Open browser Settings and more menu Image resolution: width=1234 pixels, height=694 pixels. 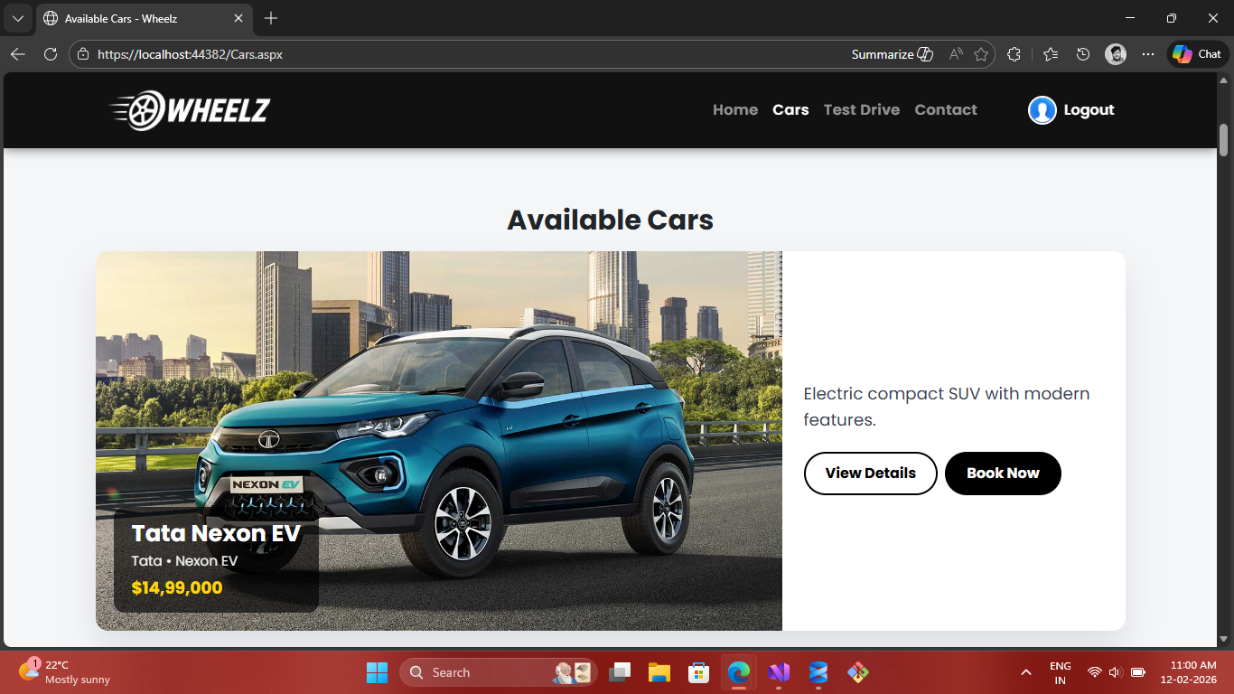(1148, 54)
